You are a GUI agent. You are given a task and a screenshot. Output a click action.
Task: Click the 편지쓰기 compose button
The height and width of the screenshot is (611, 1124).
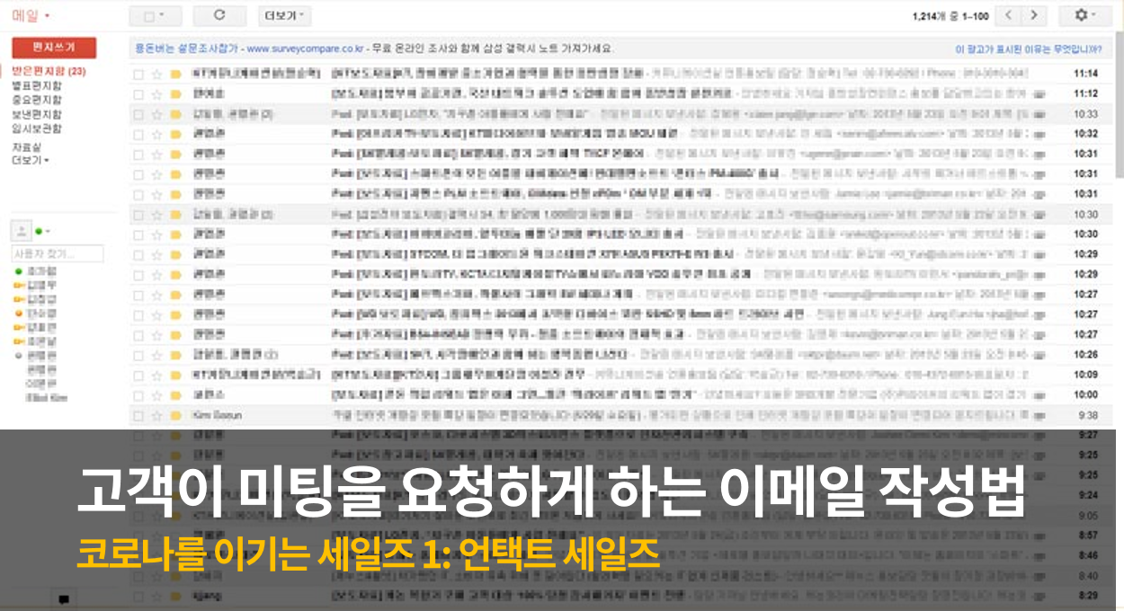[54, 48]
